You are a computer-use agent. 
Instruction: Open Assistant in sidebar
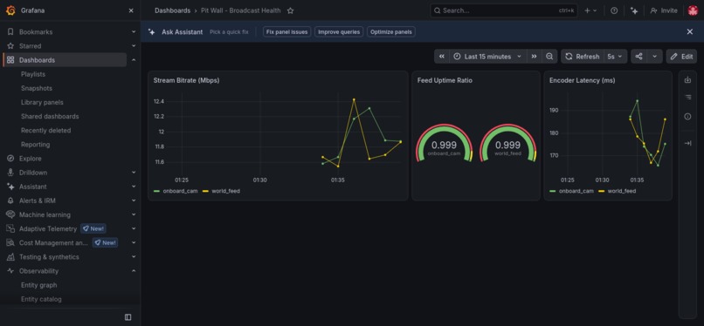[x=33, y=187]
